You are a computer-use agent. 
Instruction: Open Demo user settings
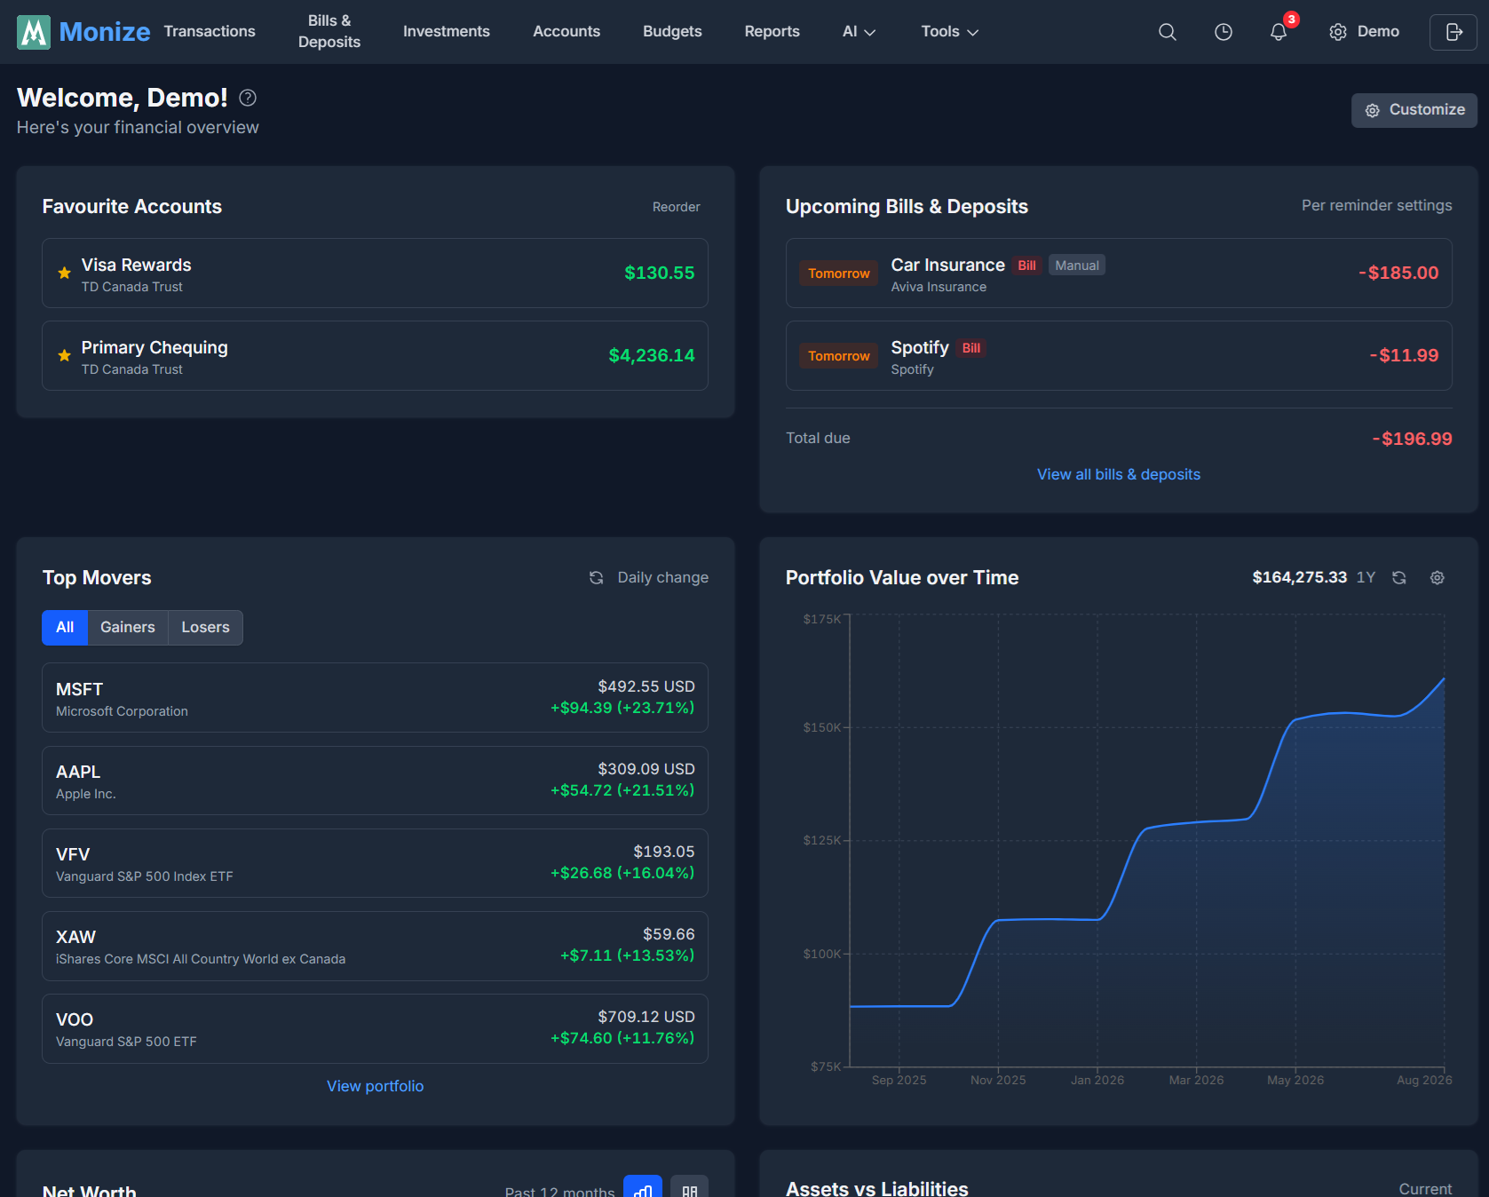point(1364,32)
